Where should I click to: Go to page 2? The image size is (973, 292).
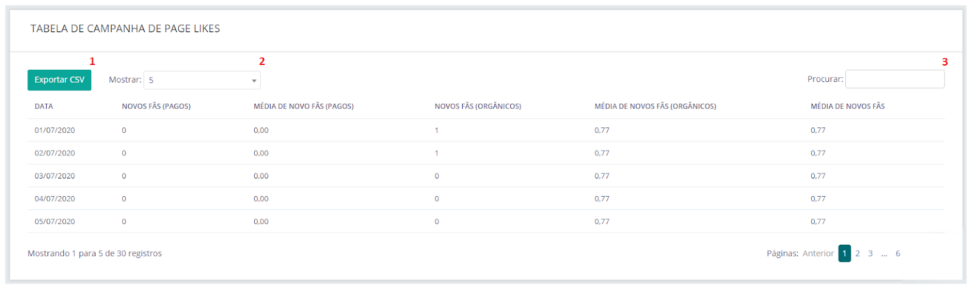pos(857,254)
